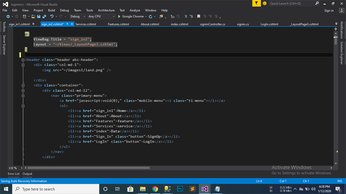Comment out selected lines icon
The image size is (346, 194).
[186, 17]
